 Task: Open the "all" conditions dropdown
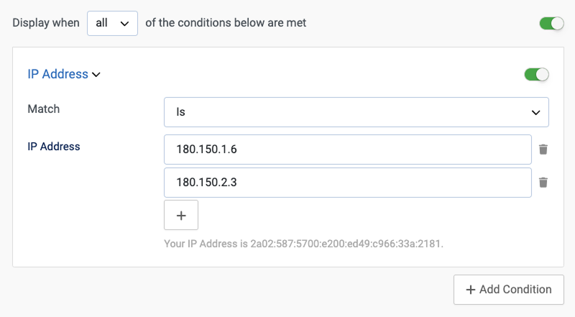point(111,23)
